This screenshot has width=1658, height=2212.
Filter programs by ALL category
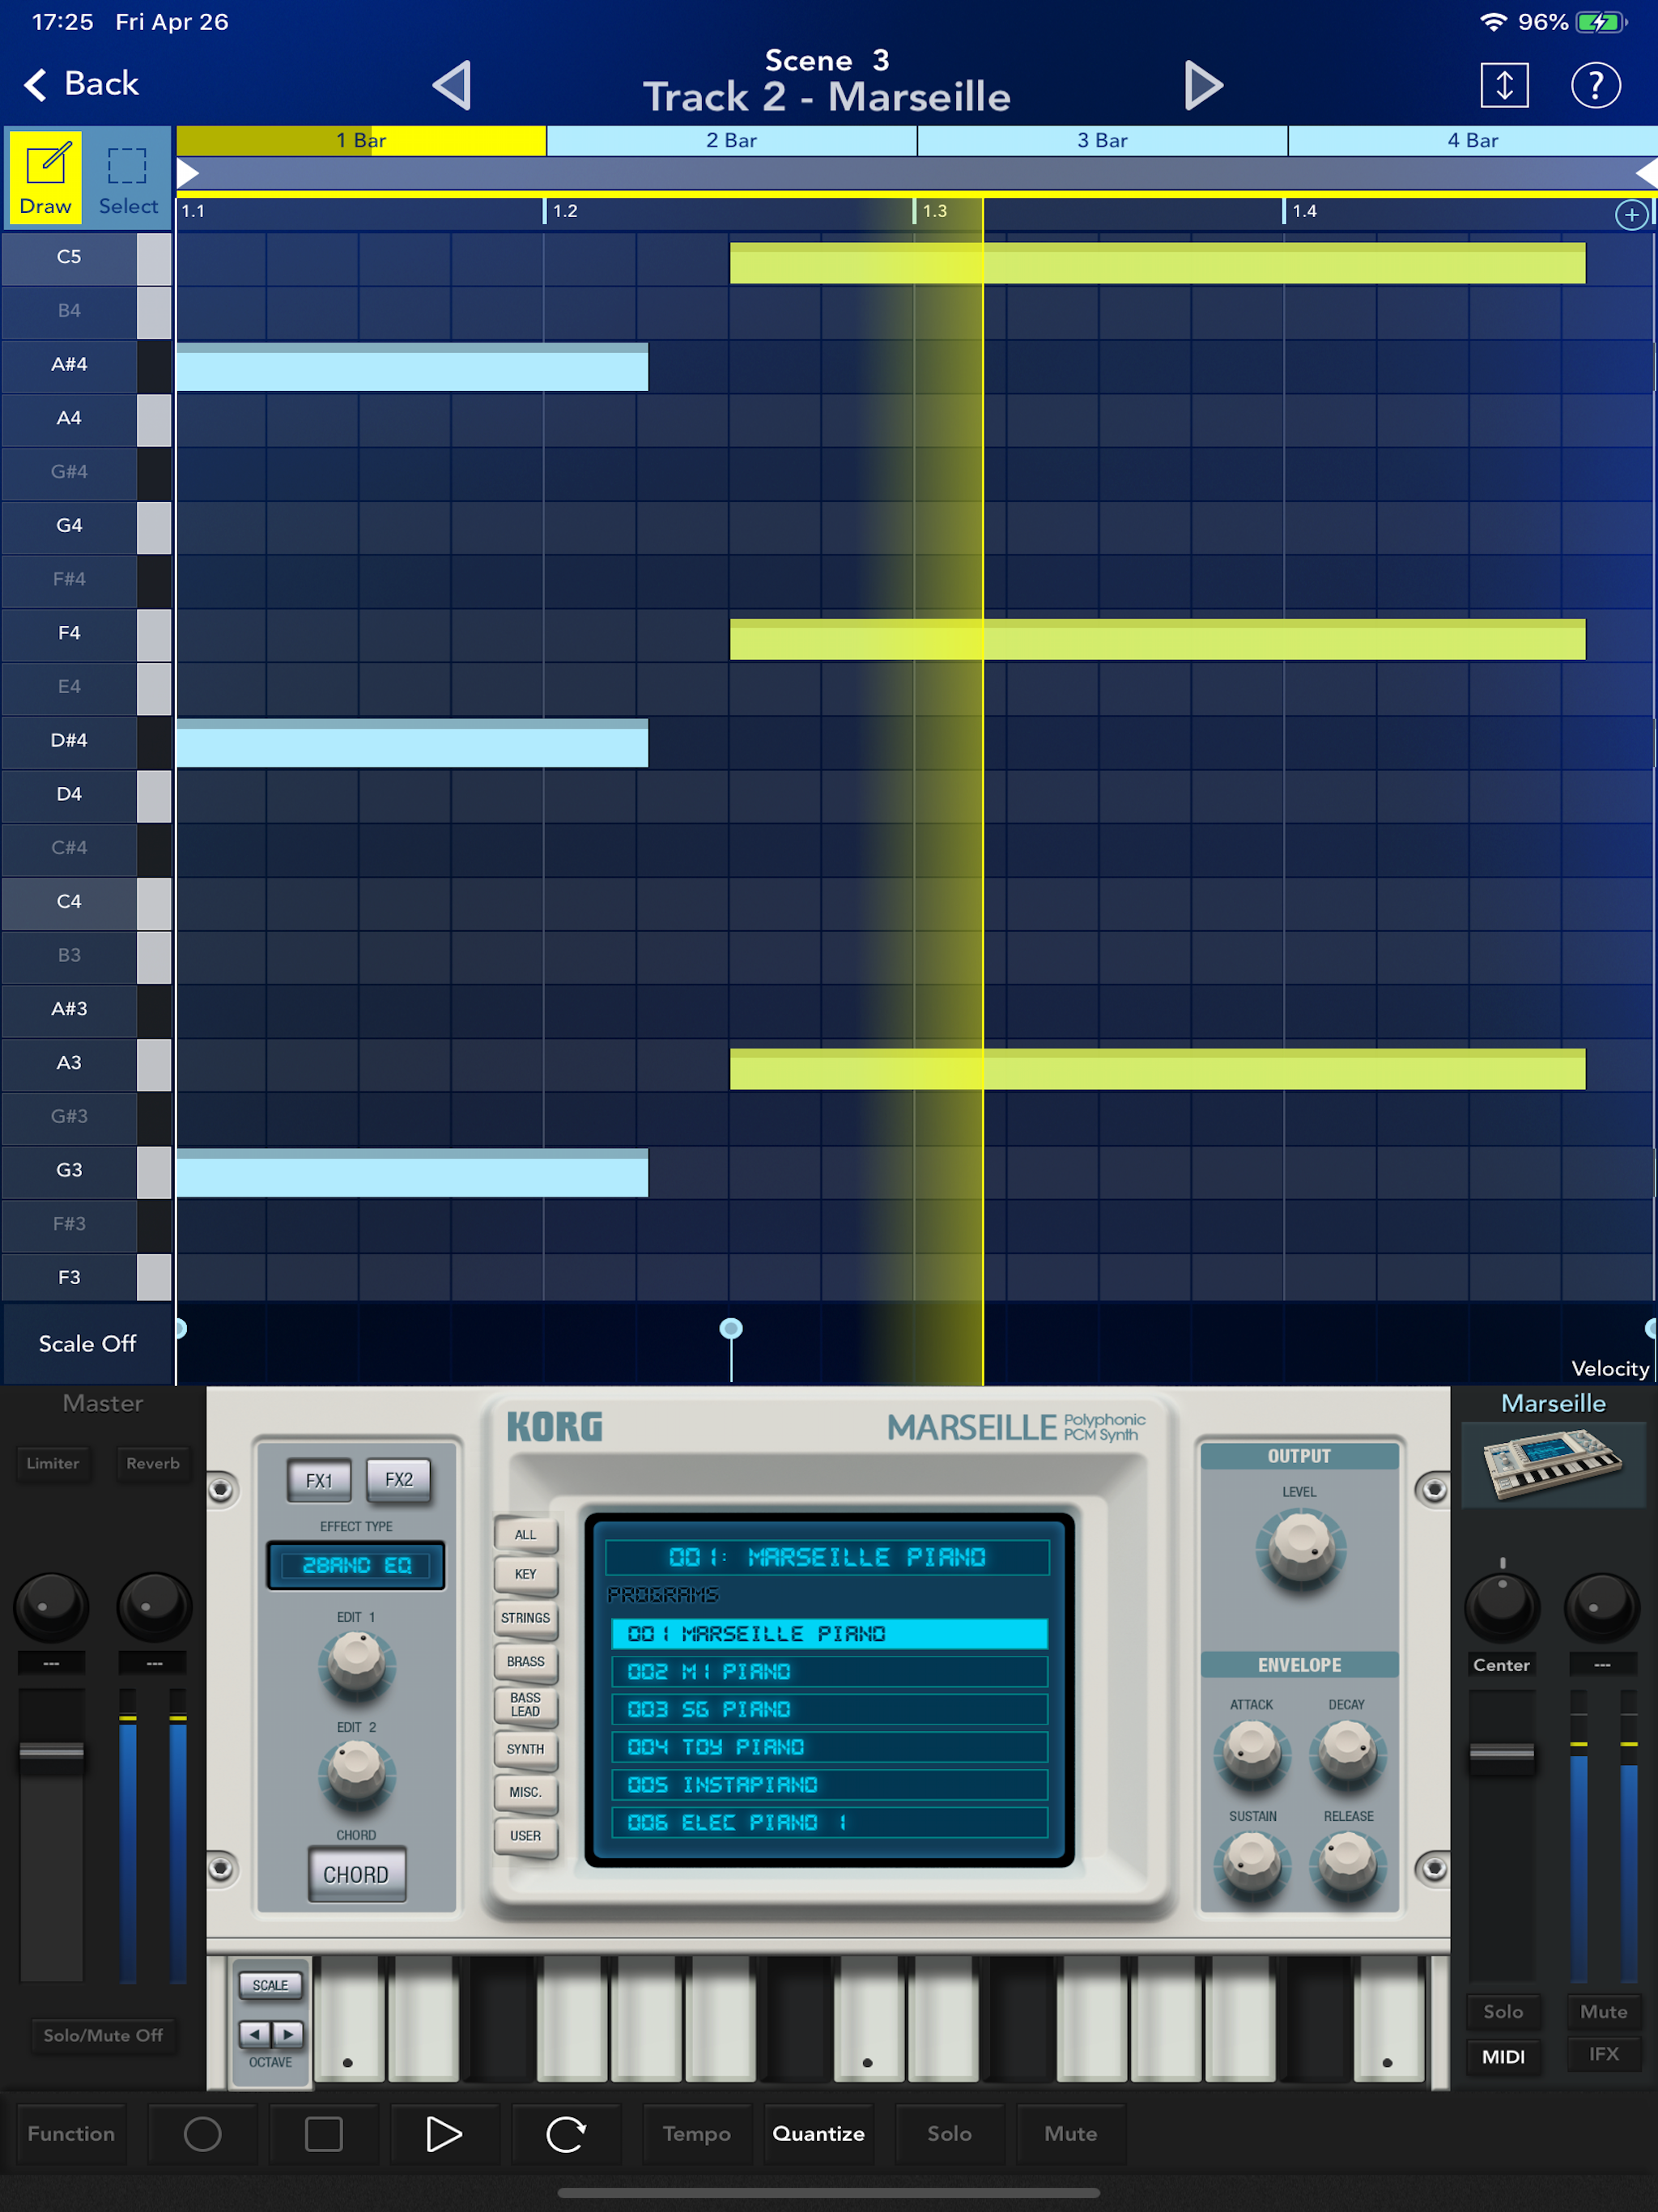pyautogui.click(x=525, y=1535)
